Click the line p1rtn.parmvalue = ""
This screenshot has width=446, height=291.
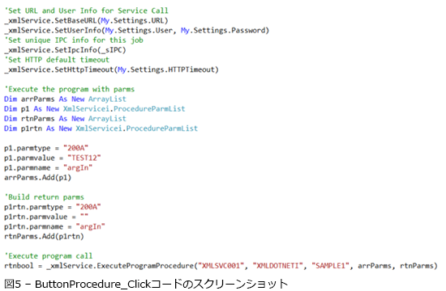coord(46,217)
